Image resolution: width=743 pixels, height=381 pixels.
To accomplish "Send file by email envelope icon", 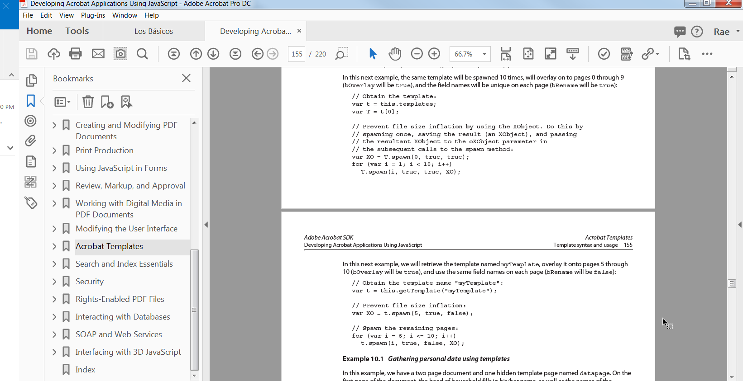I will pyautogui.click(x=98, y=54).
